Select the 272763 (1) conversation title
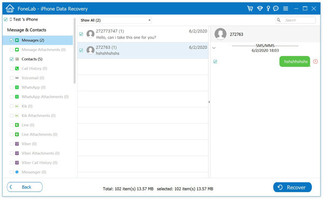The width and height of the screenshot is (323, 199). (x=106, y=47)
